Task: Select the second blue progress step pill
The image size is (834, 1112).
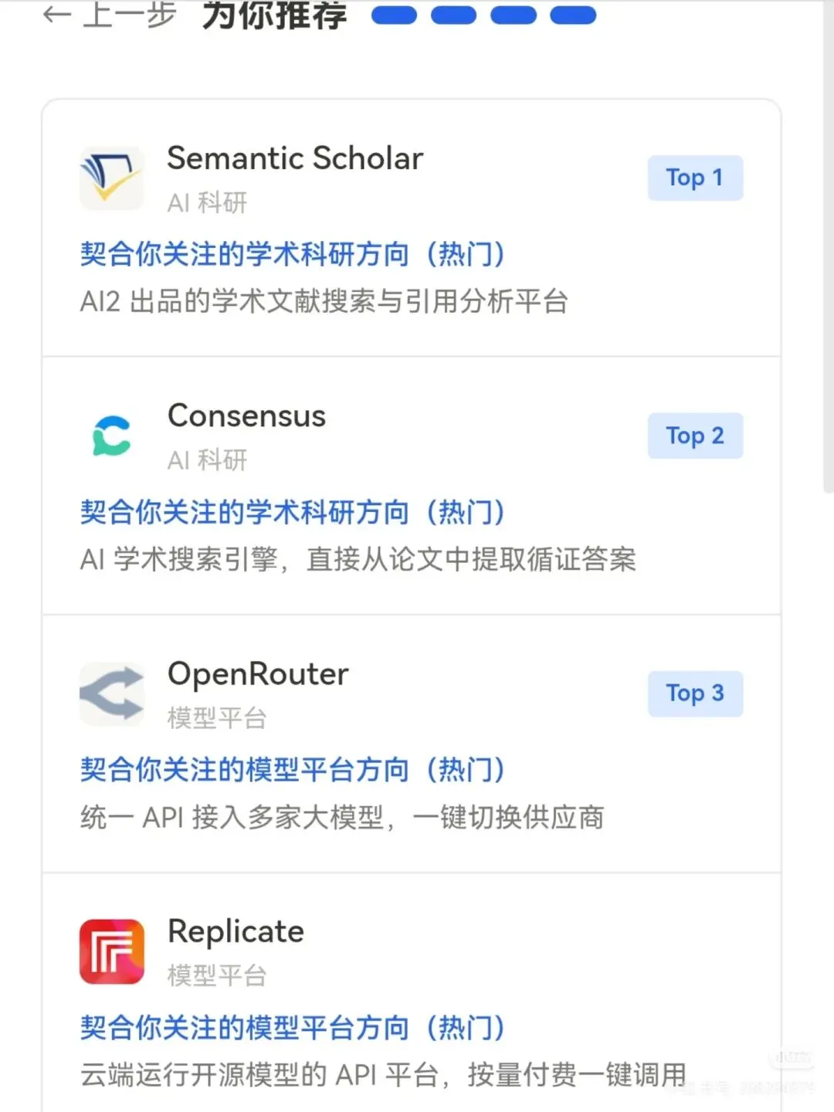Action: [453, 15]
